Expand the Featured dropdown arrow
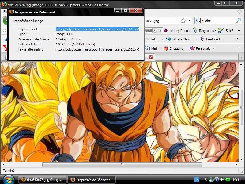 (x=224, y=39)
